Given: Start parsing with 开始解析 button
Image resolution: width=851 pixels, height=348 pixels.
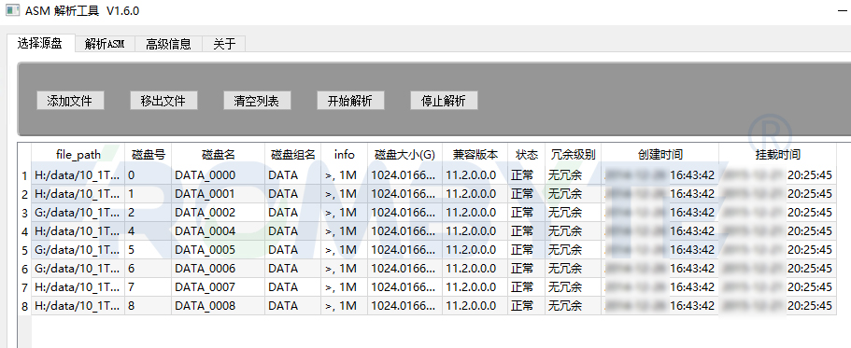Looking at the screenshot, I should (350, 100).
